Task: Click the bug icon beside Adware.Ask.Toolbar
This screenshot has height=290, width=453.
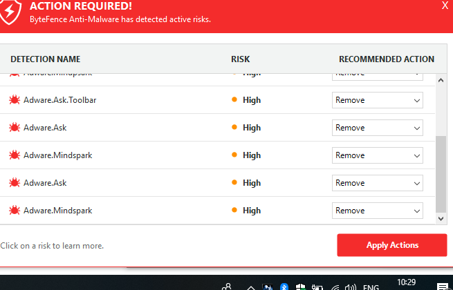Action: [15, 100]
